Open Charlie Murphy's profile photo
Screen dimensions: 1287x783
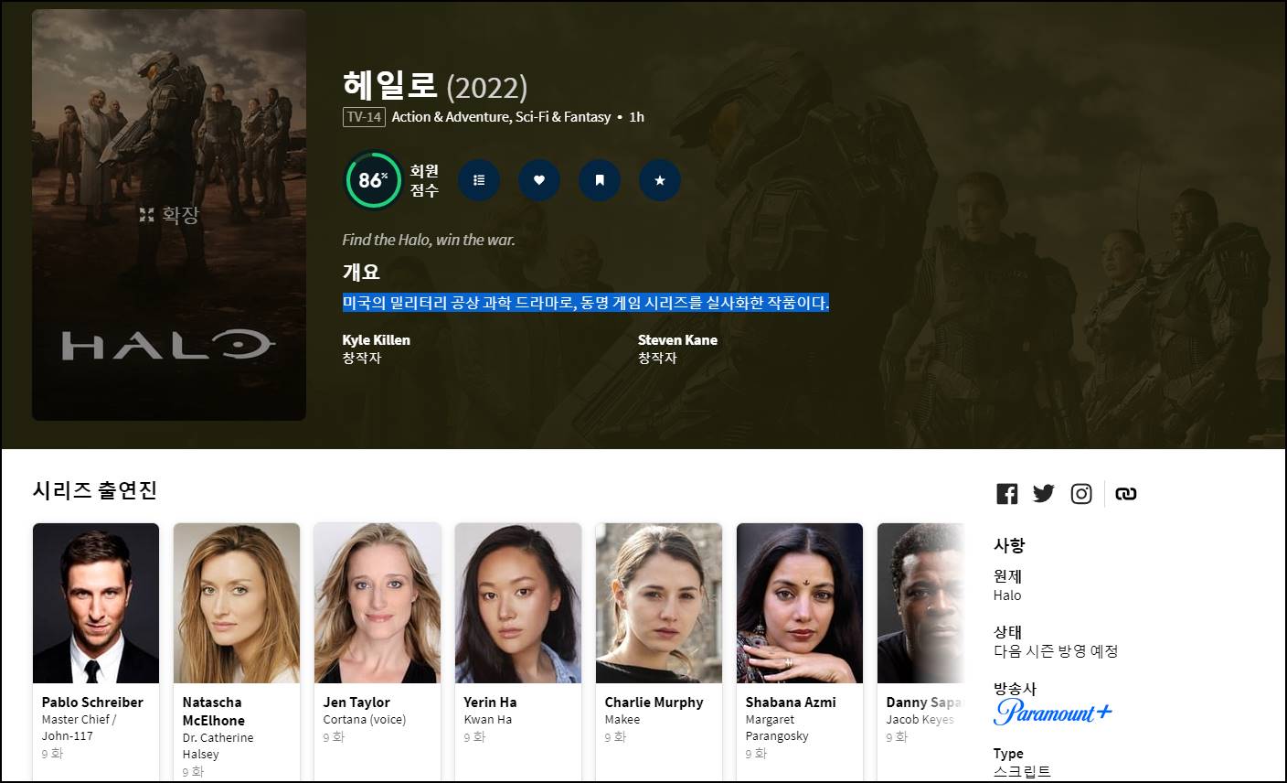tap(659, 603)
